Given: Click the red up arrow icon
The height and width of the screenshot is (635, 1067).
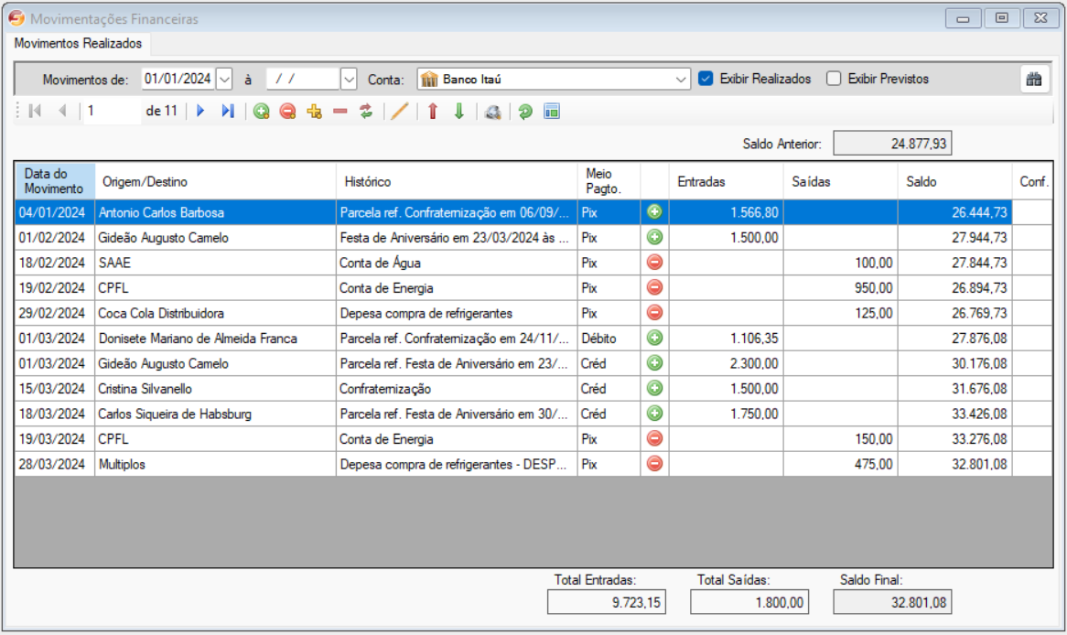Looking at the screenshot, I should pyautogui.click(x=433, y=112).
